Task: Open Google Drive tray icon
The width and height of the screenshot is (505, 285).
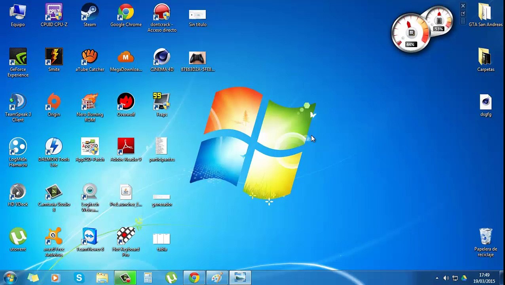Action: pyautogui.click(x=464, y=278)
